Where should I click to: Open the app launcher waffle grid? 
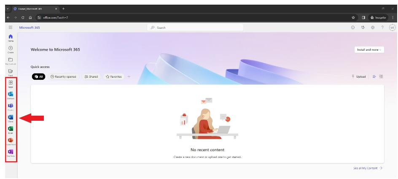click(11, 27)
